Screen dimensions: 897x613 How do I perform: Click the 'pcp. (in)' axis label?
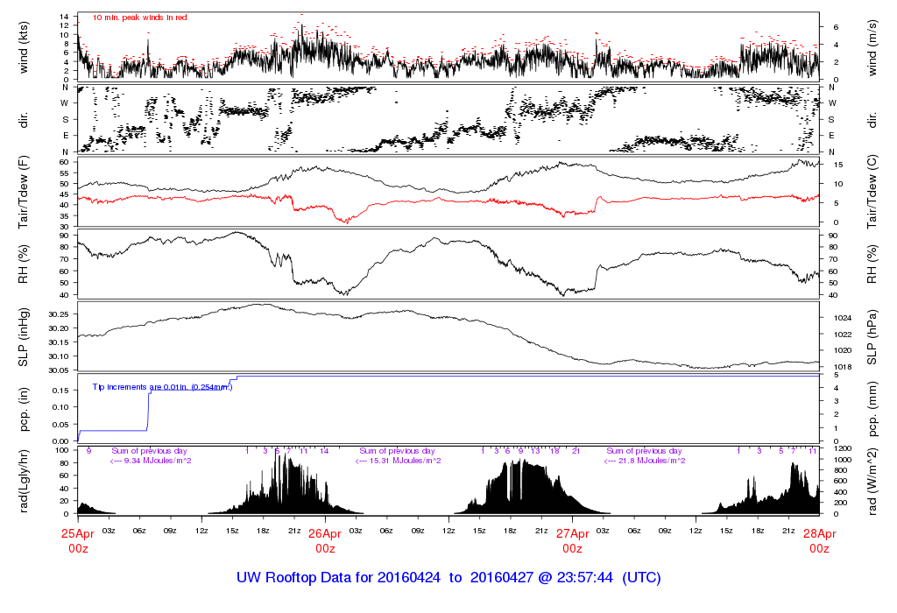tap(24, 409)
